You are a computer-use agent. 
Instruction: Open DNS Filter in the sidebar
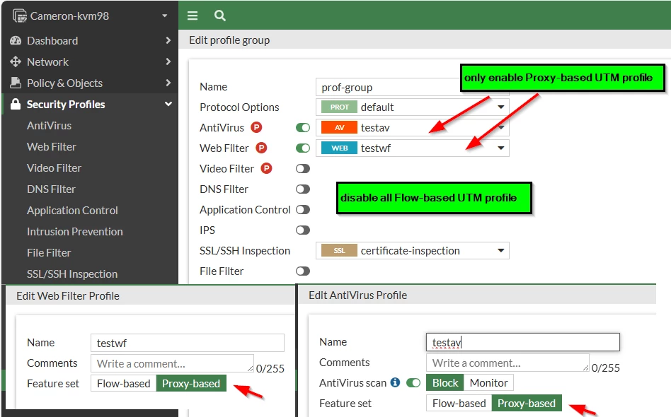[51, 189]
